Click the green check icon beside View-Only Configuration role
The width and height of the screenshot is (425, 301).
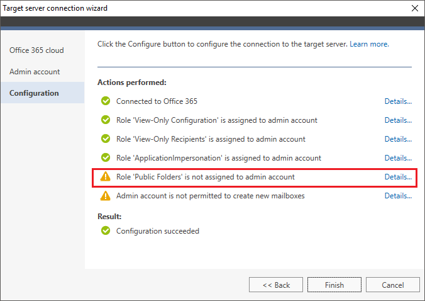(106, 120)
